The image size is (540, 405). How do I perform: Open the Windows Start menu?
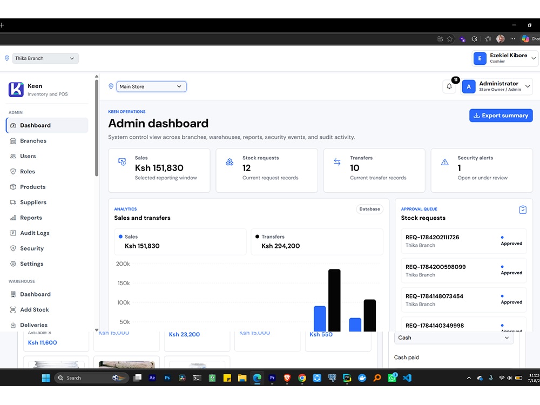pyautogui.click(x=46, y=378)
